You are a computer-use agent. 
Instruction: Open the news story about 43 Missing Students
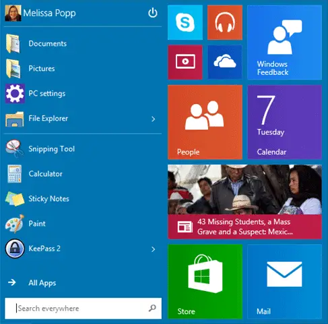click(x=244, y=202)
